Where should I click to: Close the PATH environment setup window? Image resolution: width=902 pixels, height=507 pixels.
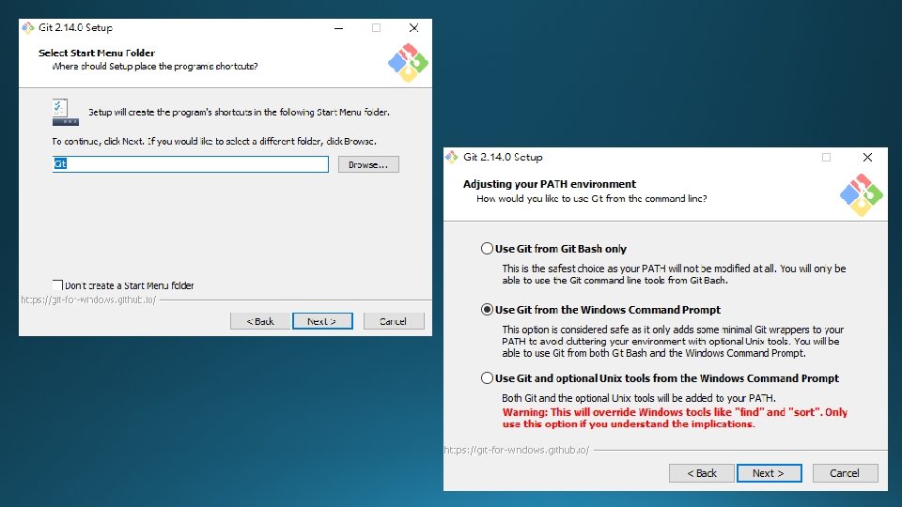pos(867,157)
